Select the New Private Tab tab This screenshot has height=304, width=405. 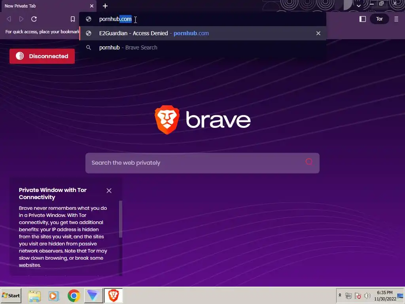pyautogui.click(x=49, y=6)
